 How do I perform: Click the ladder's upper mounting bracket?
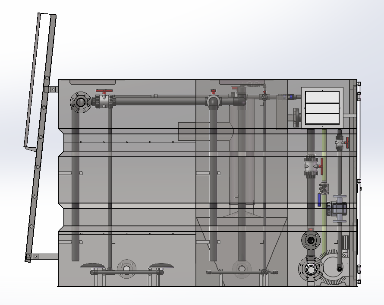[x=51, y=89]
